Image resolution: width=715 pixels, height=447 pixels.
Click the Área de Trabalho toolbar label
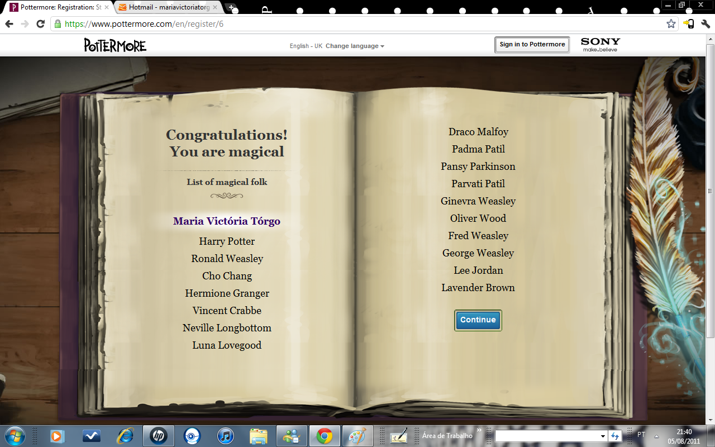pyautogui.click(x=447, y=436)
